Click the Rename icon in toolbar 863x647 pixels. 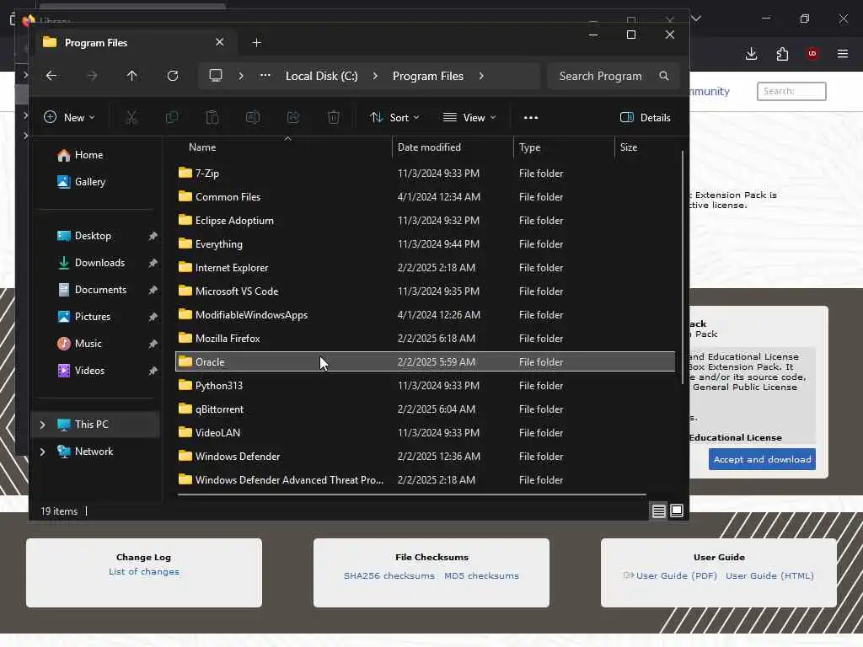[253, 117]
